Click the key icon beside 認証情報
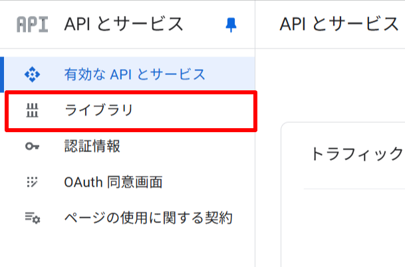The image size is (405, 267). click(33, 147)
